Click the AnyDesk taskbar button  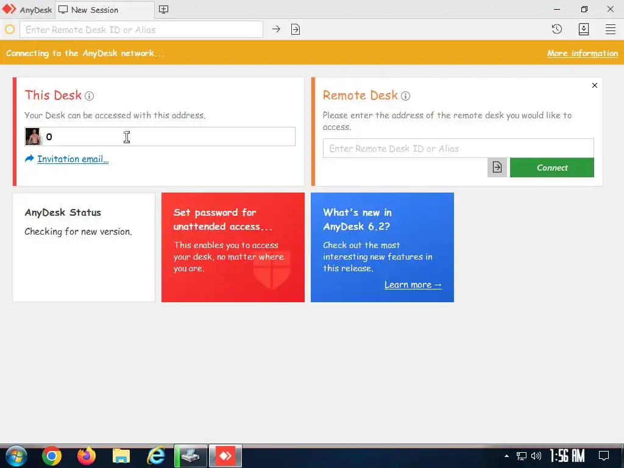coord(225,456)
